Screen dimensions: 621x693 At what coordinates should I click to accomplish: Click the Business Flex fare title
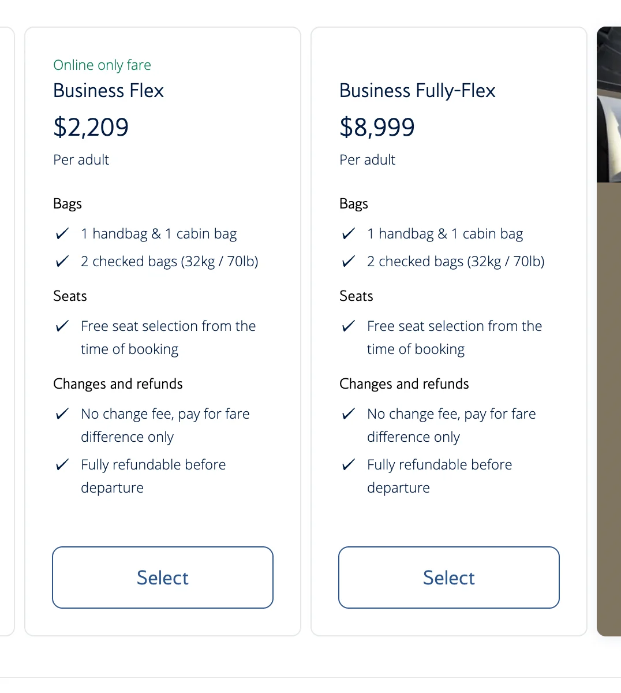pos(109,91)
